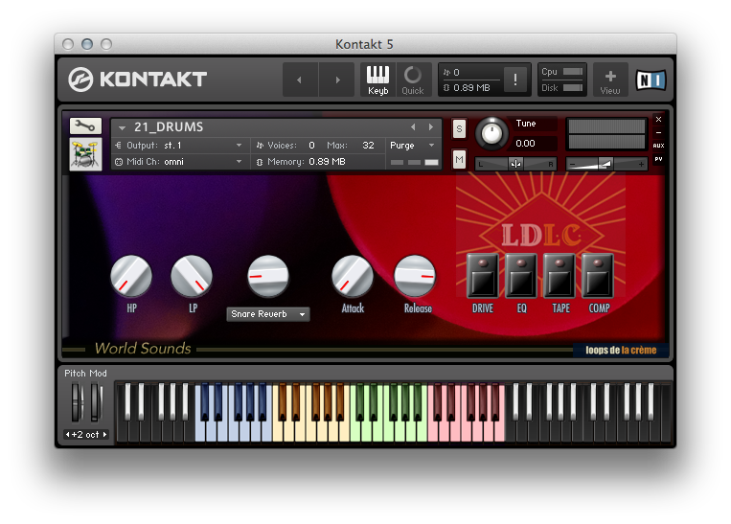Toggle the PV button
The image size is (731, 524).
coord(659,159)
